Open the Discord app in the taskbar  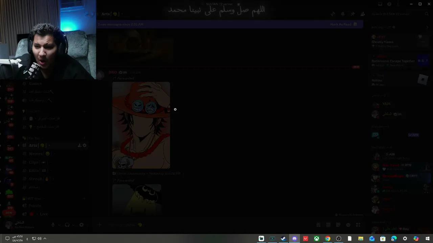click(294, 239)
